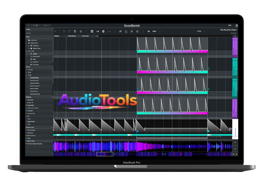The height and width of the screenshot is (183, 265).
Task: Collapse the Chase effects group
Action: point(26,75)
